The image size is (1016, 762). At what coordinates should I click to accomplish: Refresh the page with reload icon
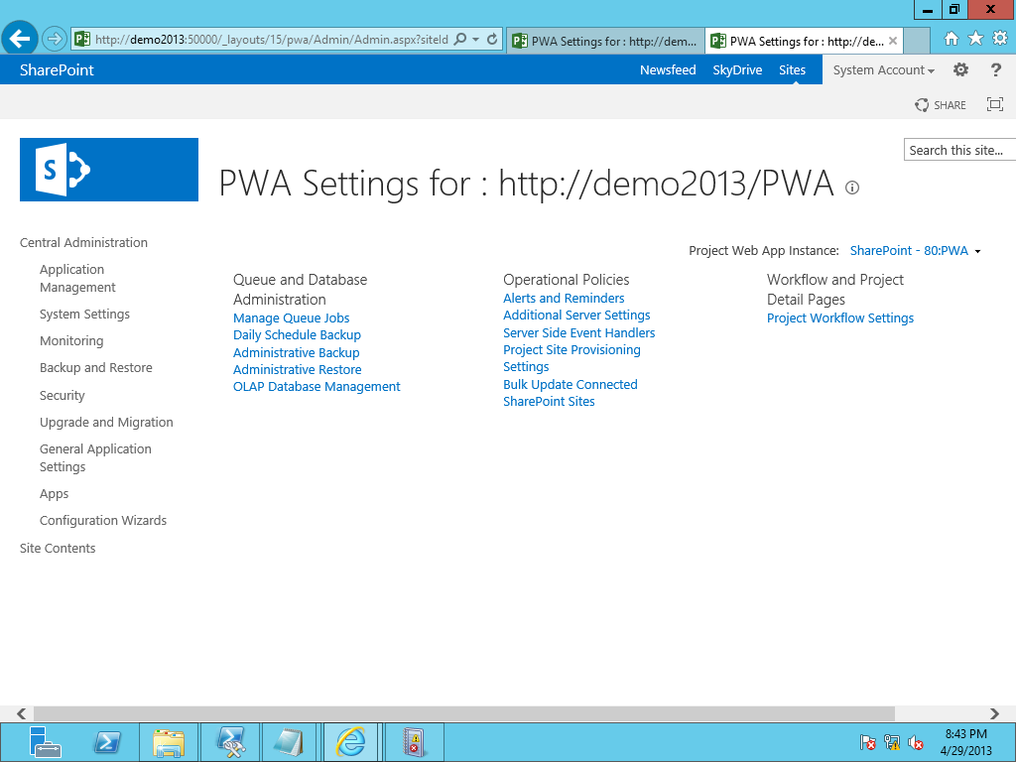[x=492, y=40]
